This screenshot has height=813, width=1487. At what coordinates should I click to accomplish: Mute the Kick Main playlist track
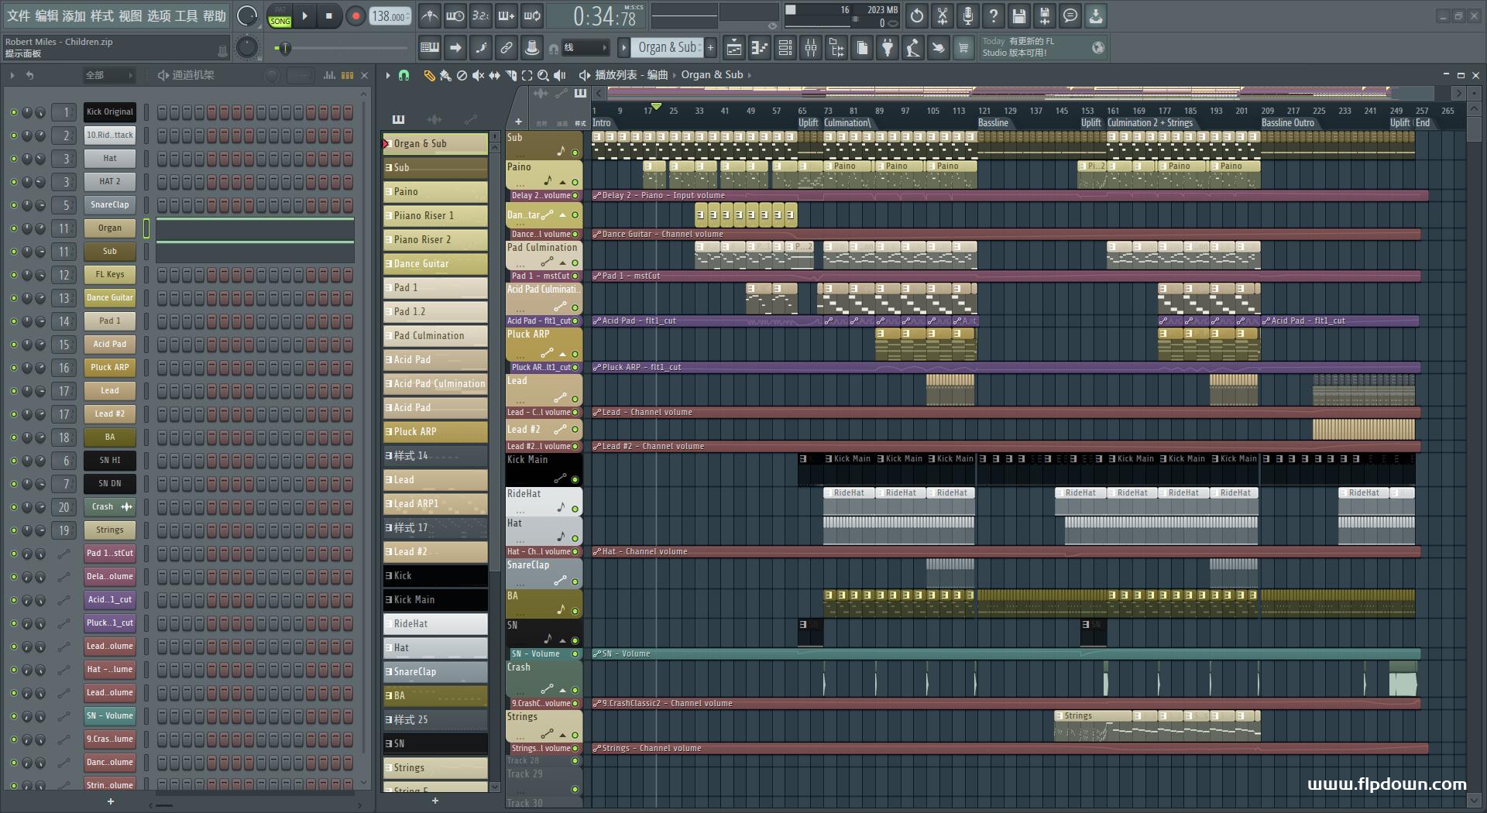tap(575, 479)
